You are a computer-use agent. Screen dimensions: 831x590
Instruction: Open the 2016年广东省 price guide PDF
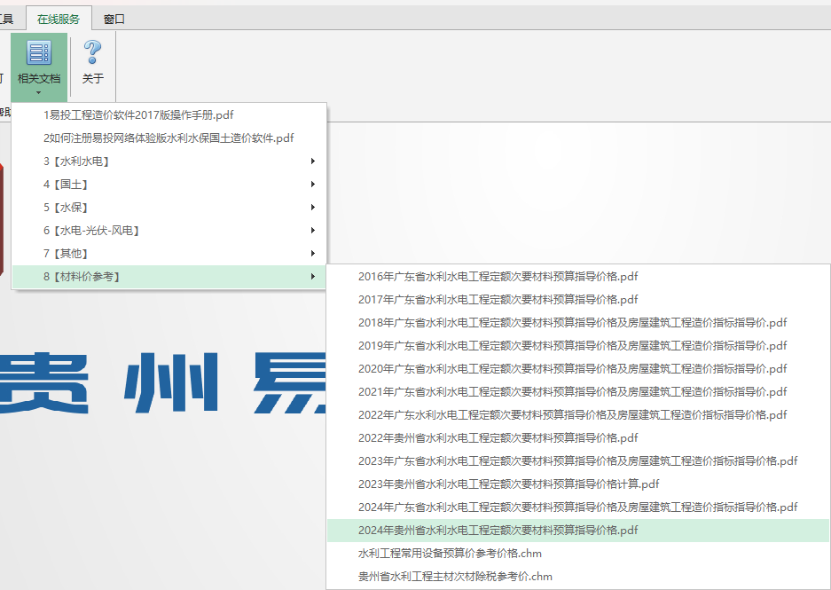498,276
